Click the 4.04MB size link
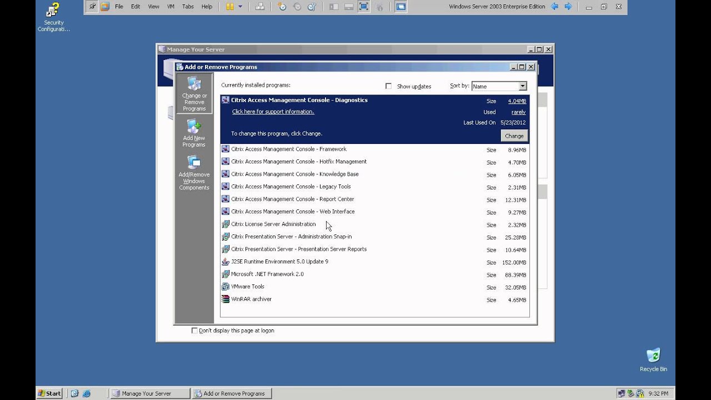711x400 pixels. tap(517, 101)
